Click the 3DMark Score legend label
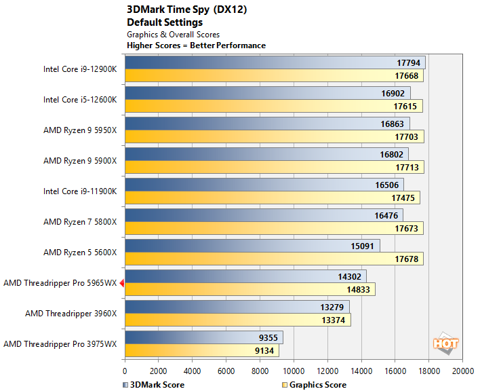This screenshot has height=391, width=480. 157,385
